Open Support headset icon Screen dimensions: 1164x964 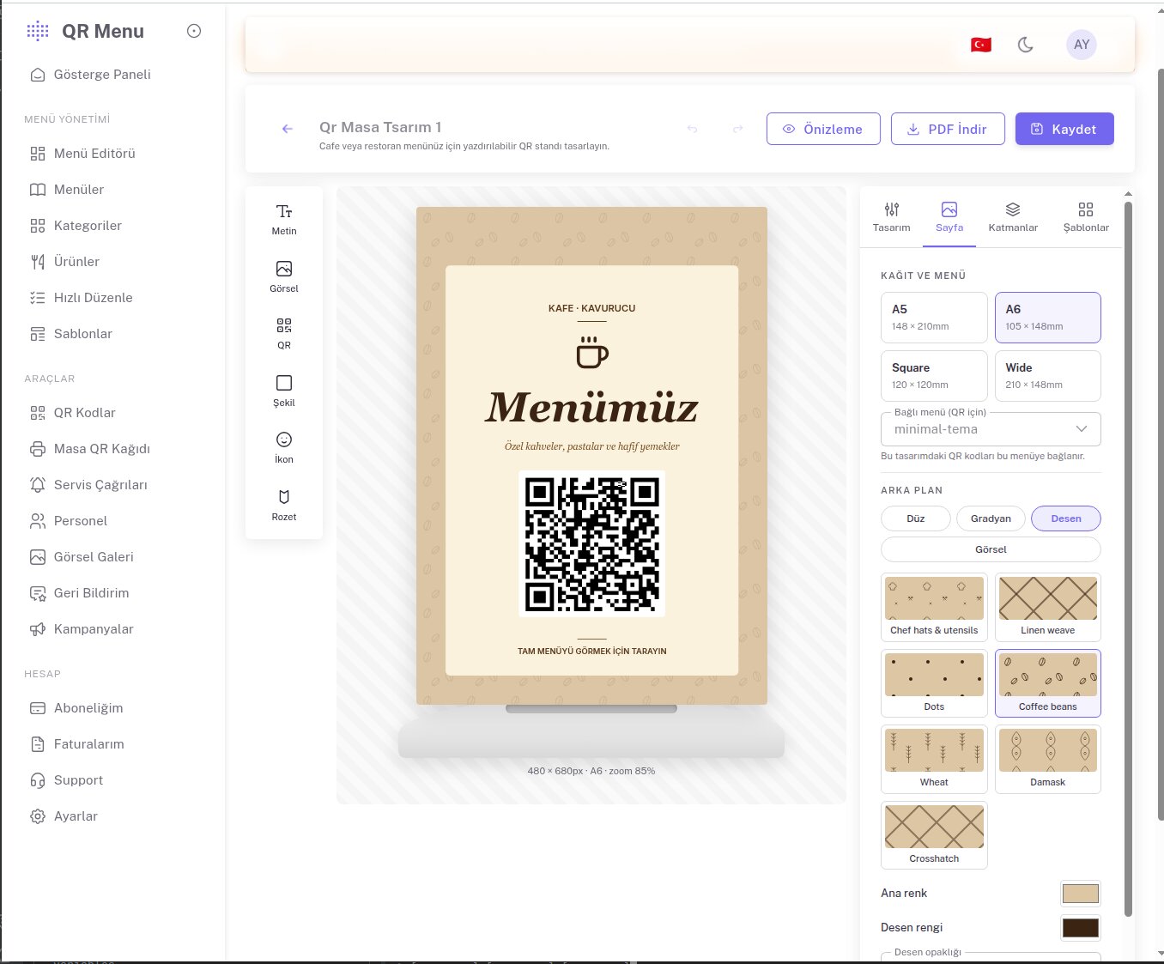tap(38, 780)
